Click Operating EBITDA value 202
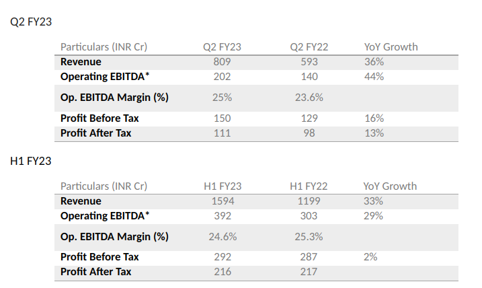The height and width of the screenshot is (288, 482). click(x=222, y=77)
